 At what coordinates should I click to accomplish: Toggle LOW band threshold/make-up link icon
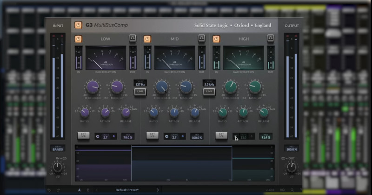[106, 98]
